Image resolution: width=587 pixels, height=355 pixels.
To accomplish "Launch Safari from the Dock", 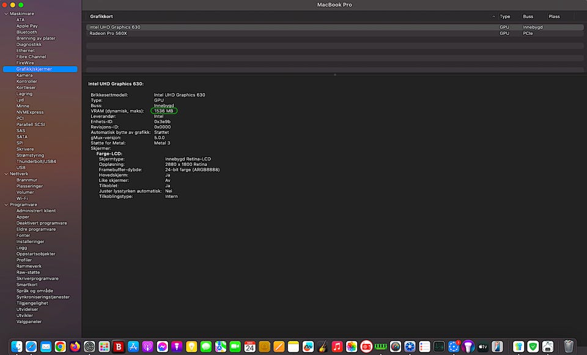I will tap(31, 347).
